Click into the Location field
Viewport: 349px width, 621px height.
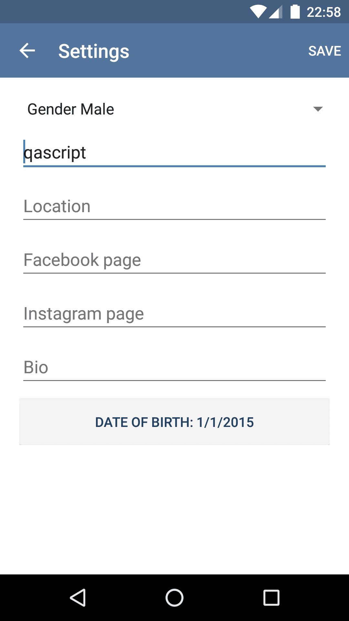[x=174, y=206]
